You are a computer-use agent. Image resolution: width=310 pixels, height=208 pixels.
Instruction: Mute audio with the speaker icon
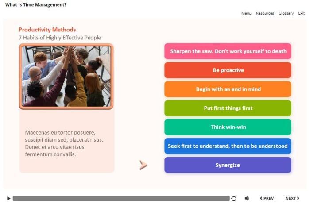tap(247, 199)
